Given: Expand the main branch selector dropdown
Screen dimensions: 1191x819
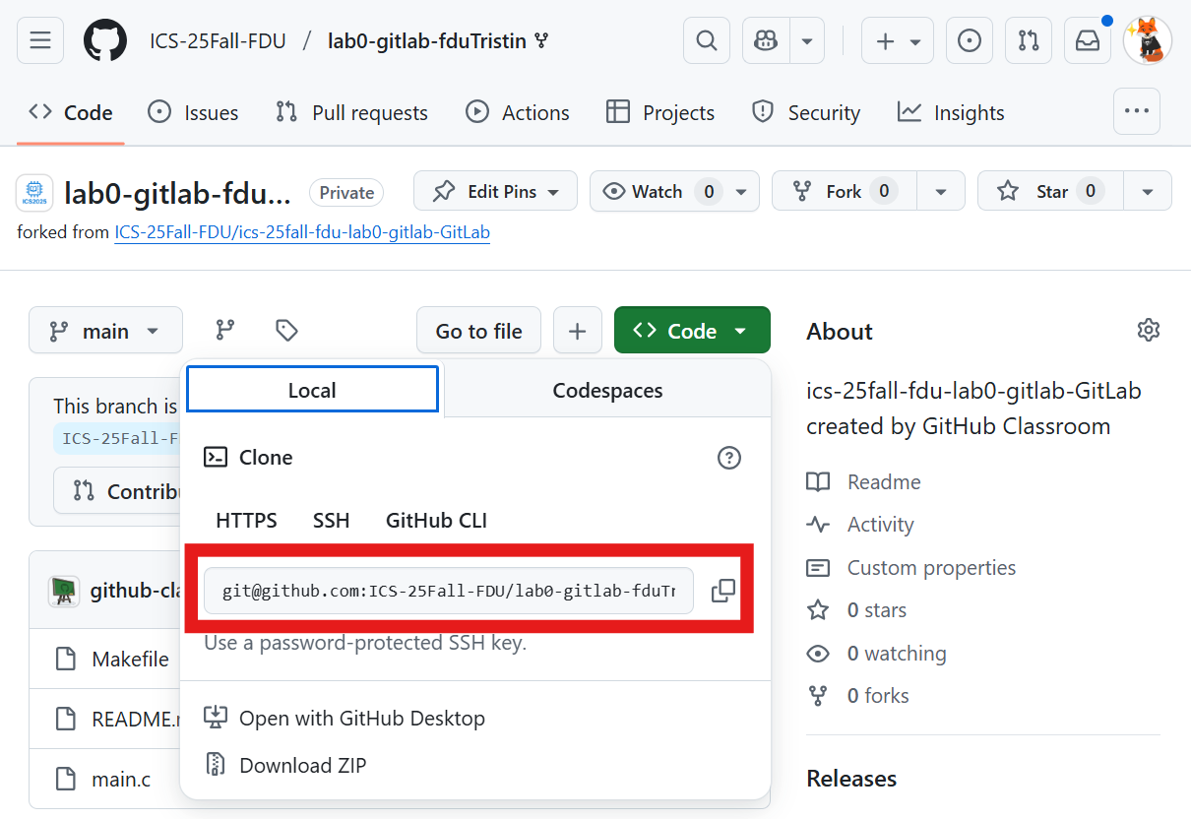Looking at the screenshot, I should pos(105,331).
